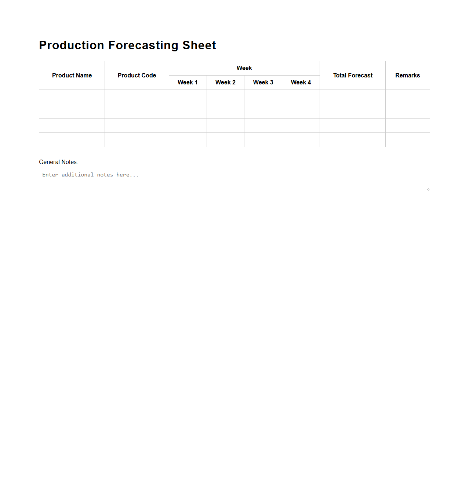This screenshot has width=469, height=477.
Task: Select the first Product Name cell
Action: coord(72,97)
